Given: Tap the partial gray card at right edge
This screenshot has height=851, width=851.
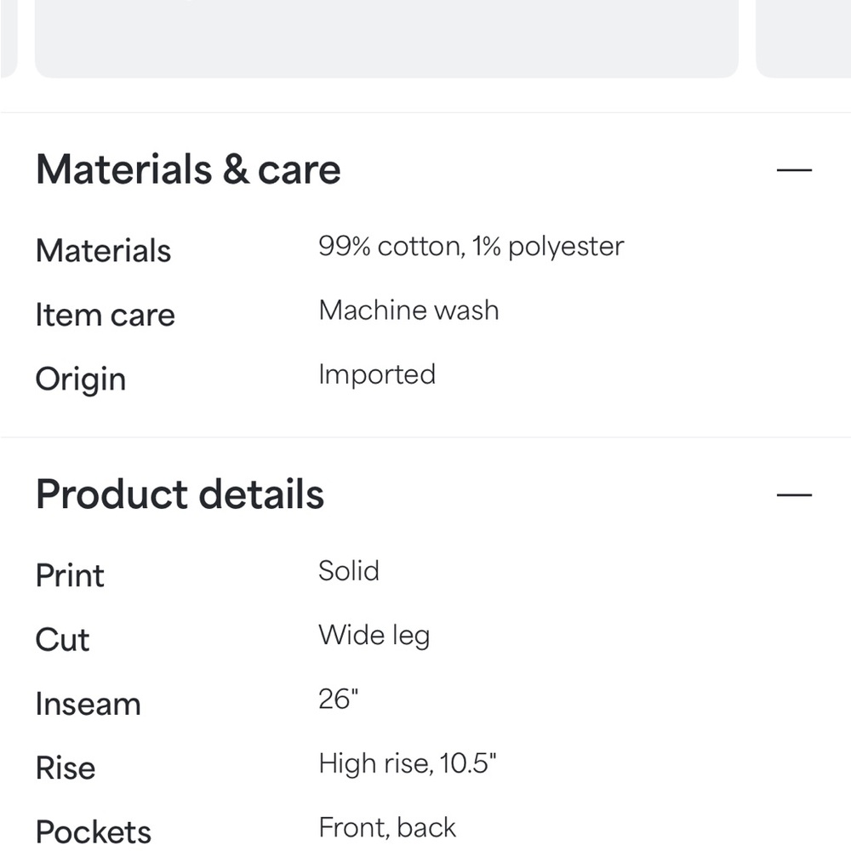Looking at the screenshot, I should (803, 38).
